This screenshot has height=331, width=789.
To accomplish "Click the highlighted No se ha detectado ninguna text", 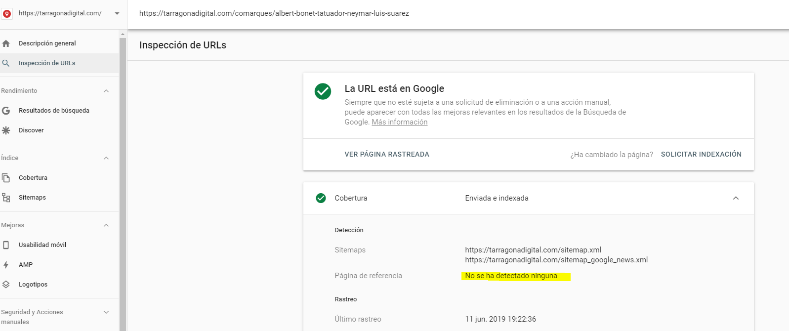I will coord(511,276).
